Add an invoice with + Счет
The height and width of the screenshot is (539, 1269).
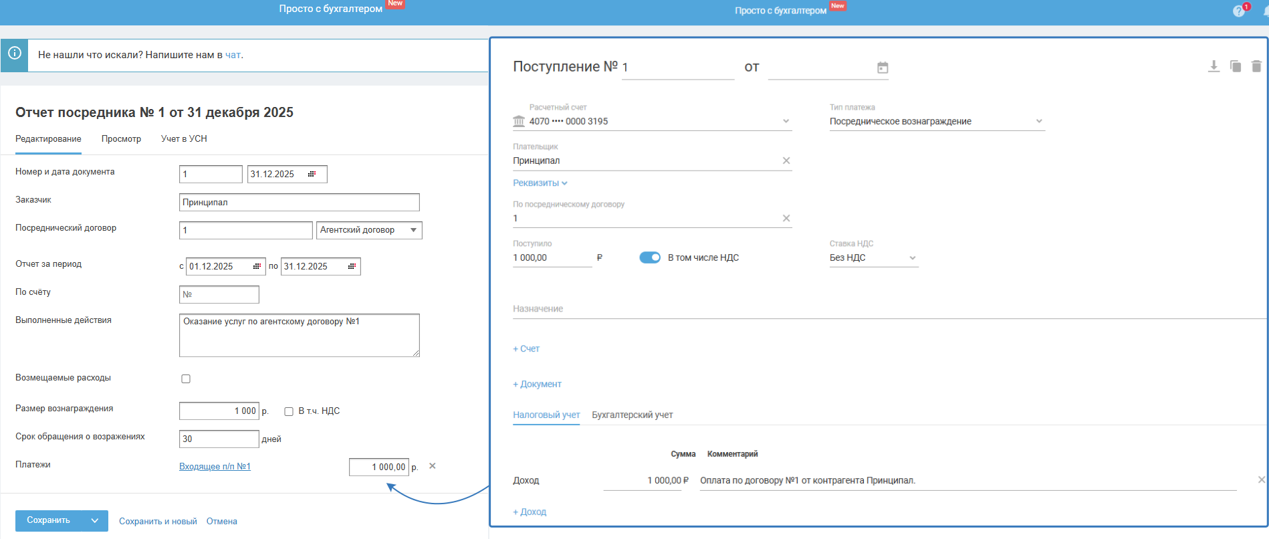(526, 348)
